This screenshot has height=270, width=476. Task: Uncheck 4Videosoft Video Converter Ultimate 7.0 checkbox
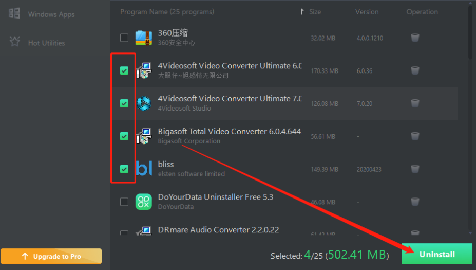click(x=124, y=103)
